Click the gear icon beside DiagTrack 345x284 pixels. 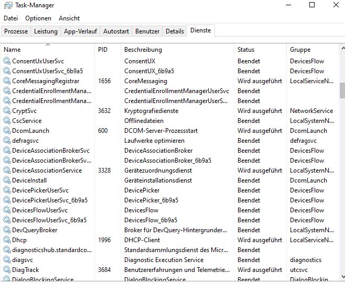click(7, 270)
